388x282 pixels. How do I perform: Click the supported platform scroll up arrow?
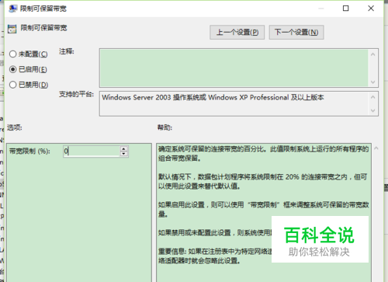372,97
